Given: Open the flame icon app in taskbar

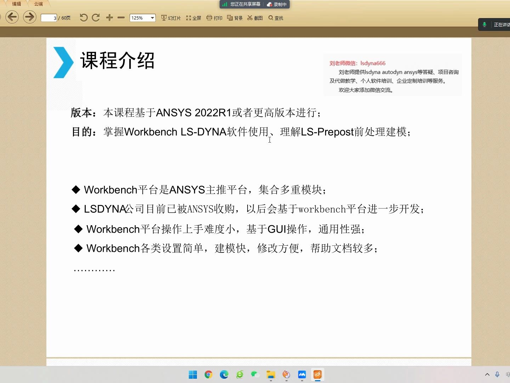Looking at the screenshot, I should pos(286,374).
